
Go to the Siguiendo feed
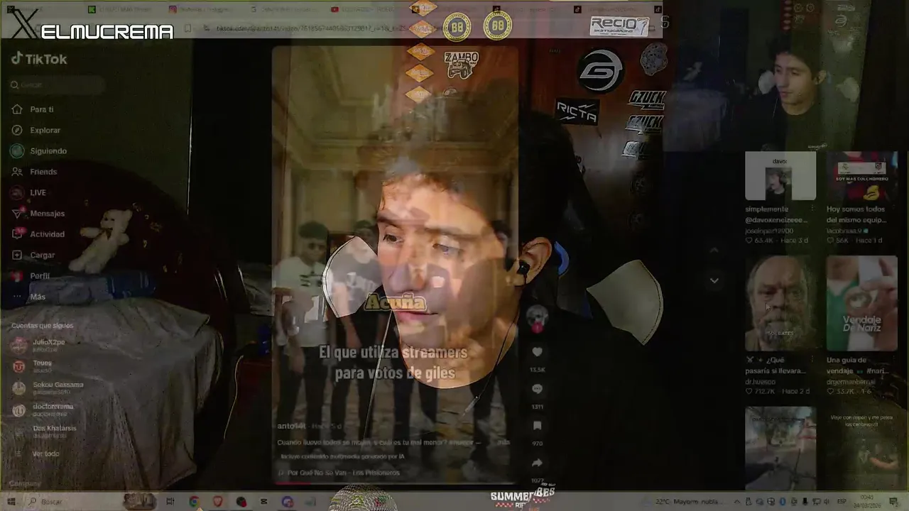[48, 150]
